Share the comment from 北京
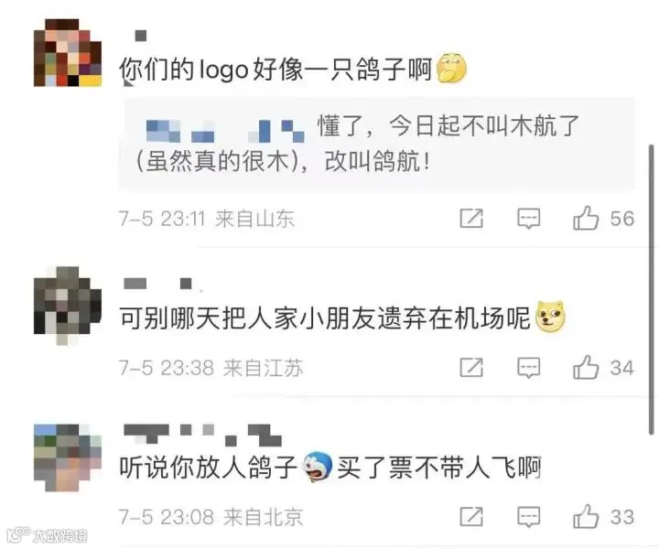 click(471, 516)
